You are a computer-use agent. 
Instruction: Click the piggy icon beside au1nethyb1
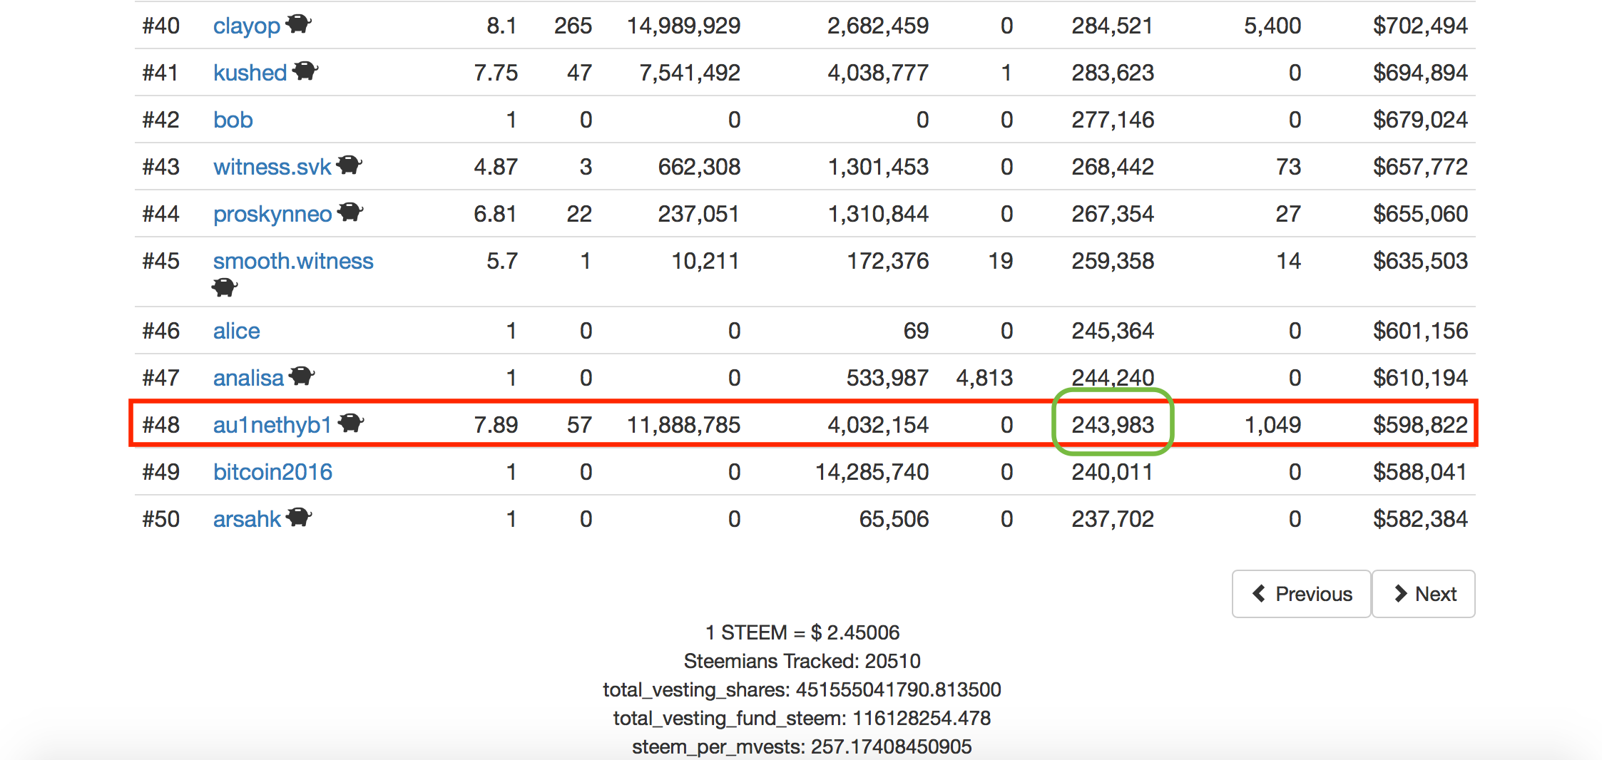350,423
